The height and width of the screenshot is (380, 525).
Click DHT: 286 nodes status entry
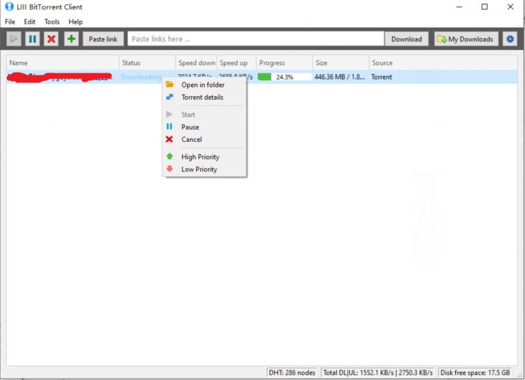click(x=292, y=372)
